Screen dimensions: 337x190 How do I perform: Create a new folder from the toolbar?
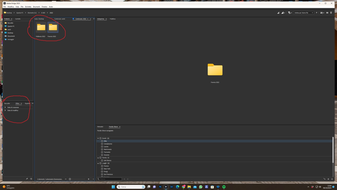(x=327, y=13)
